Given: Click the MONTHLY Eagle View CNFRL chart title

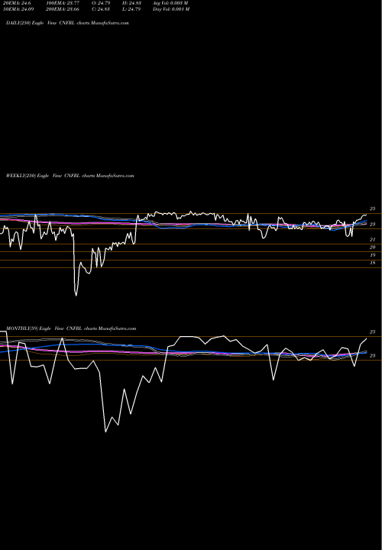Looking at the screenshot, I should (x=71, y=328).
